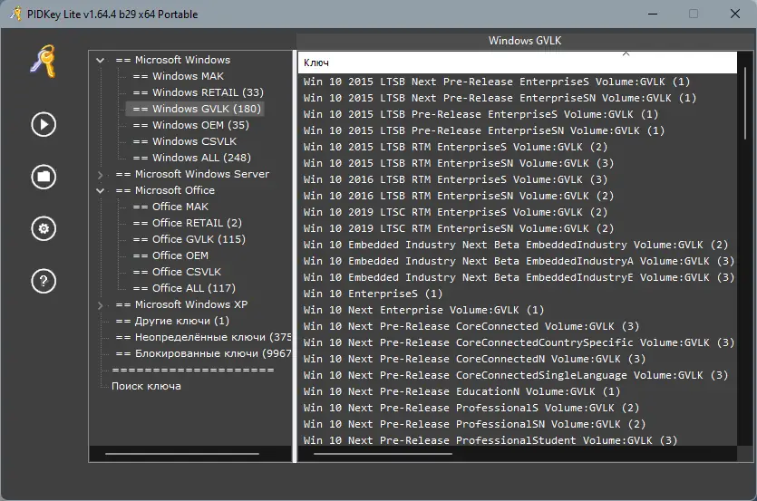This screenshot has height=501, width=757.
Task: Select Win 10 EnterpriseS (1) row
Action: click(x=373, y=294)
